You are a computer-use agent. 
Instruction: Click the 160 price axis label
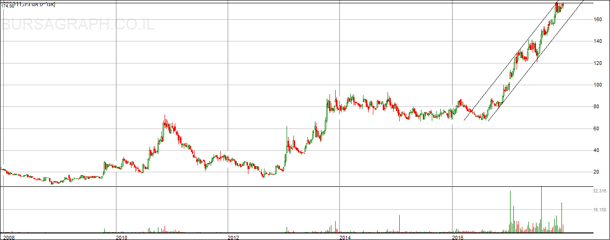pyautogui.click(x=598, y=19)
